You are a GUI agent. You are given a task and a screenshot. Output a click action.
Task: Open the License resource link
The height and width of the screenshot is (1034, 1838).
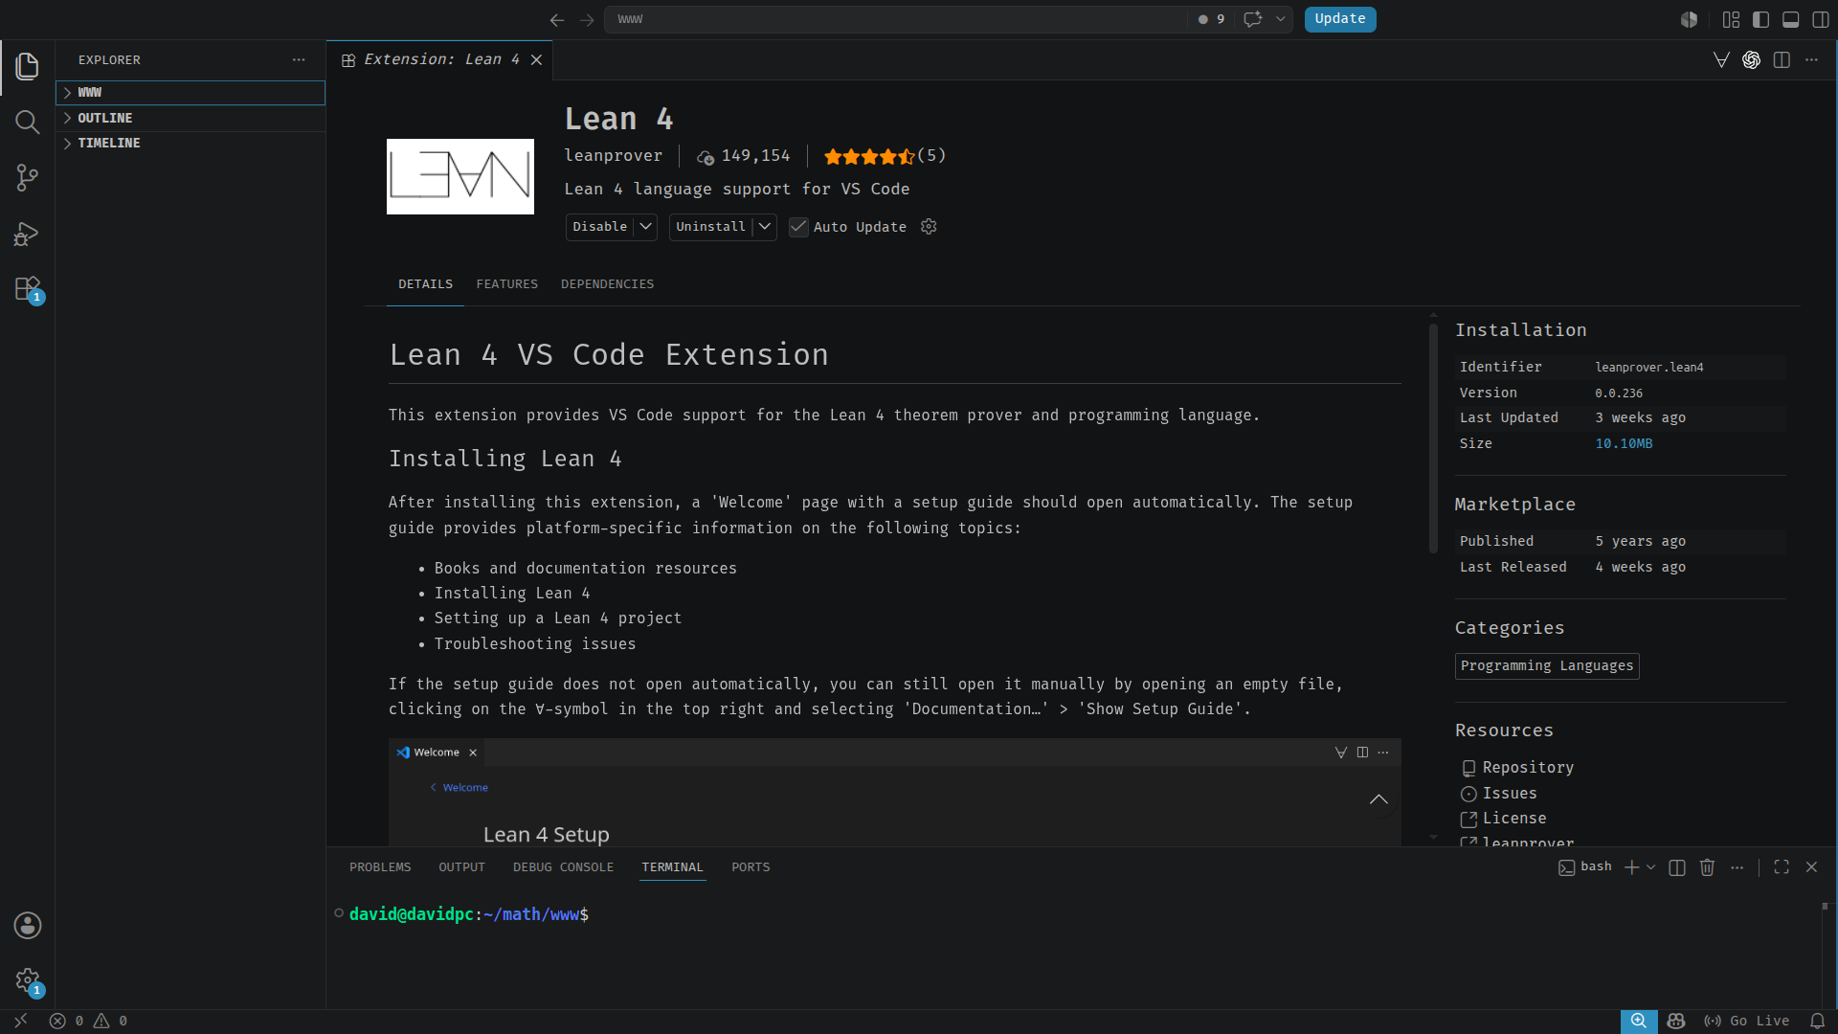pyautogui.click(x=1514, y=819)
